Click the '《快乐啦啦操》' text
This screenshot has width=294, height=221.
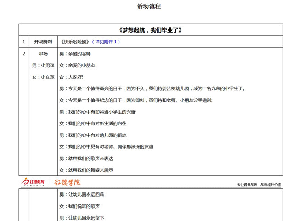click(75, 42)
